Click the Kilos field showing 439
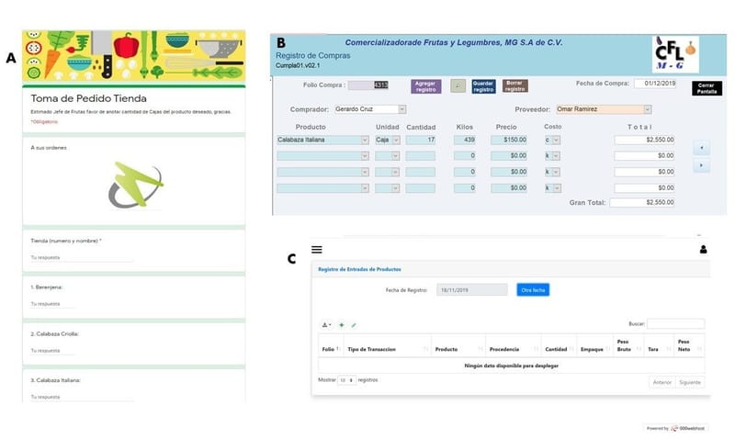Screen dimensions: 735x439 point(465,140)
